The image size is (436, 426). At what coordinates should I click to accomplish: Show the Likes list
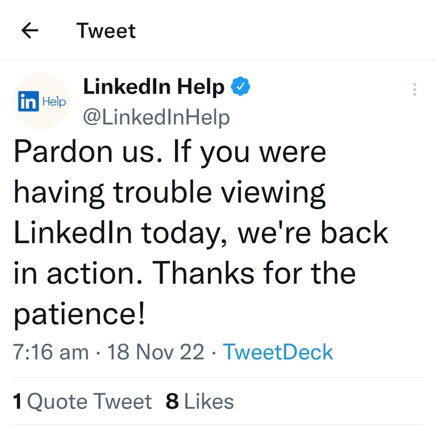coord(209,401)
